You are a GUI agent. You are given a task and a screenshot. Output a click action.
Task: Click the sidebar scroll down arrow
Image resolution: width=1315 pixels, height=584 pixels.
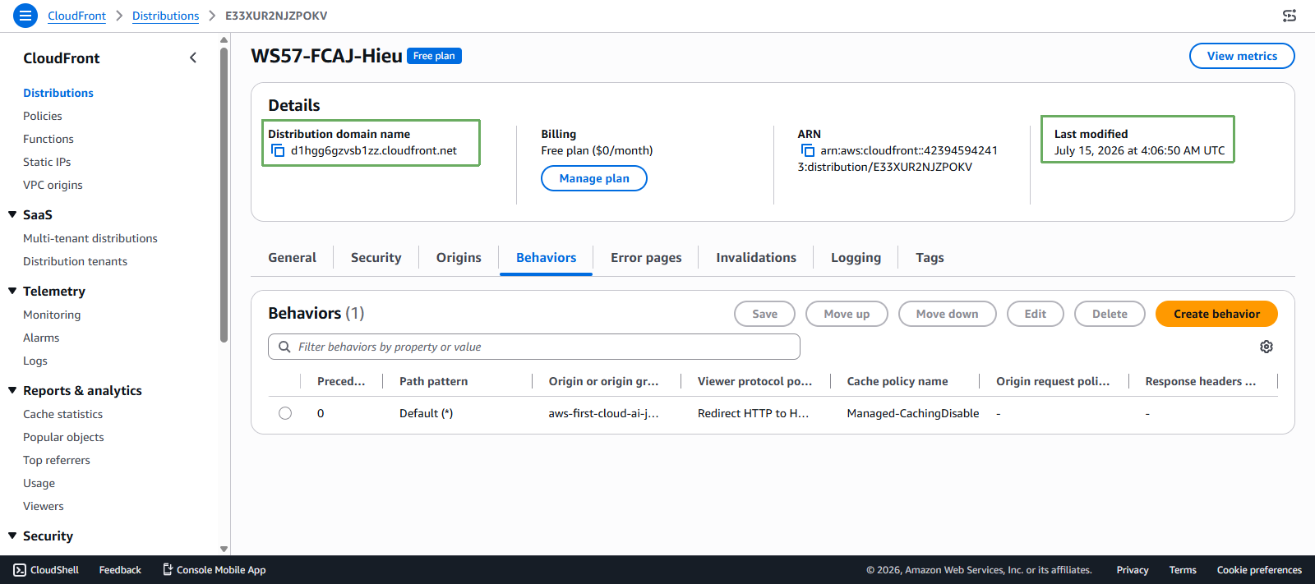point(224,549)
